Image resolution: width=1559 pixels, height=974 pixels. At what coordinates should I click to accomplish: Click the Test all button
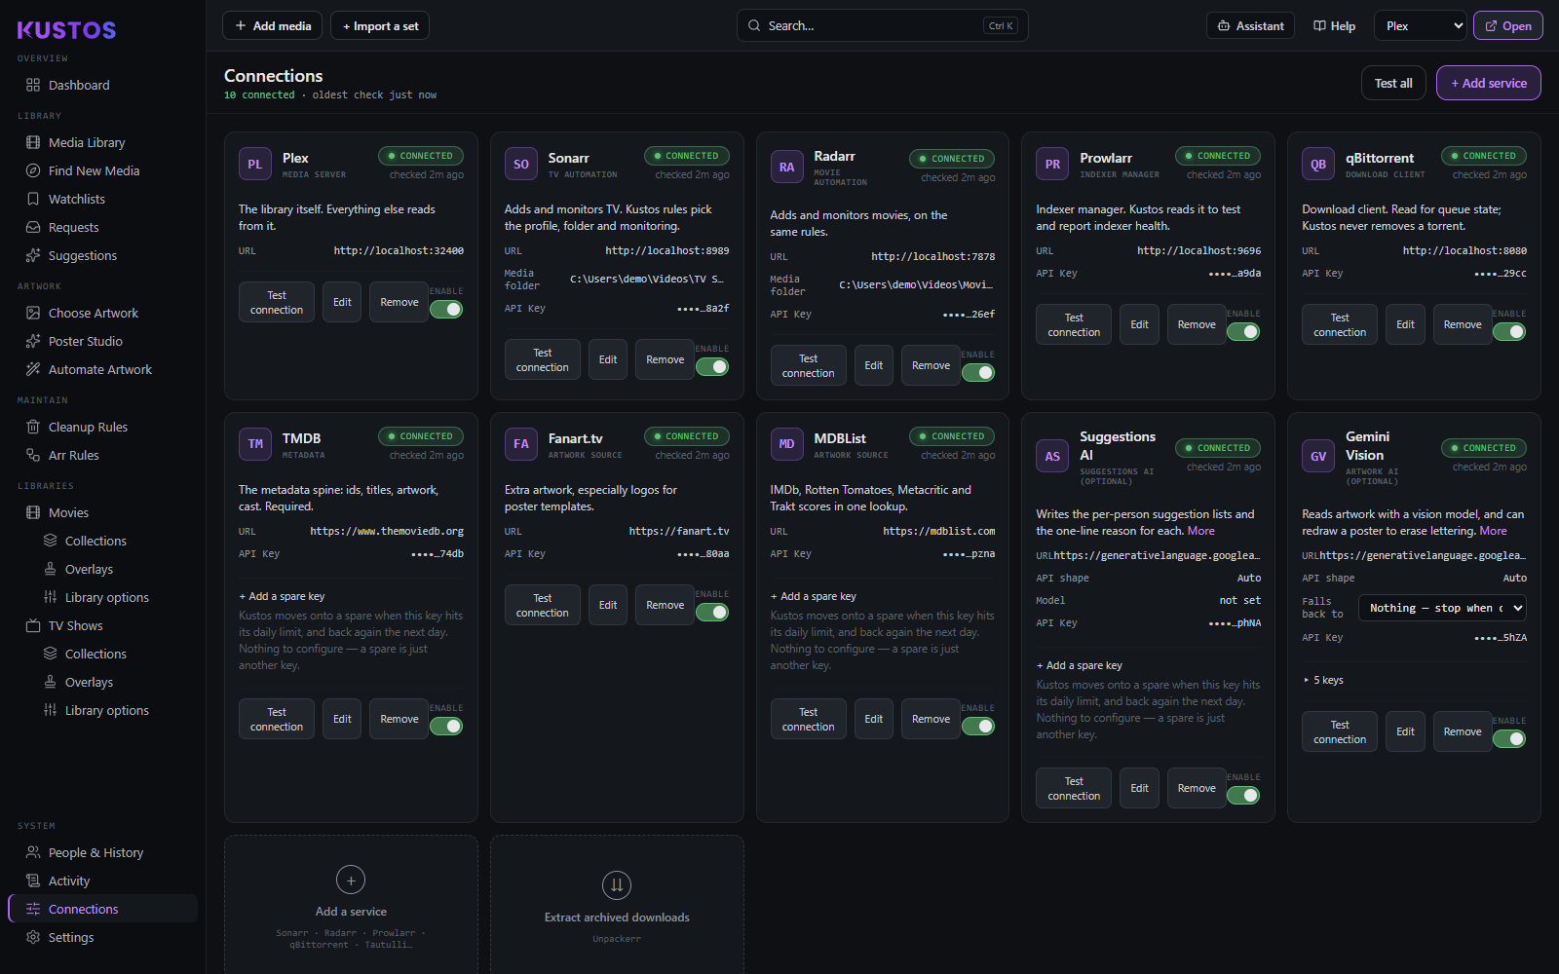click(1393, 83)
